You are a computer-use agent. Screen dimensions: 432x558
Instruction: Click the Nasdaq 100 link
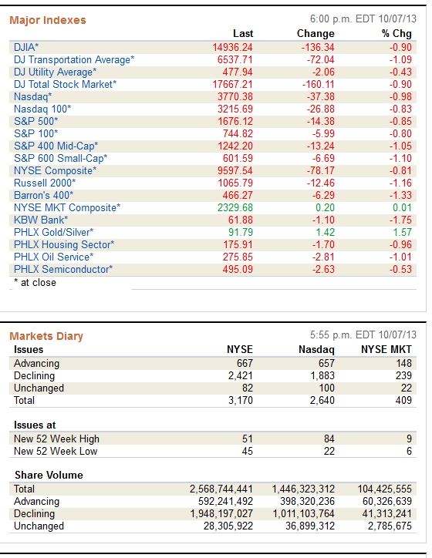pyautogui.click(x=42, y=109)
